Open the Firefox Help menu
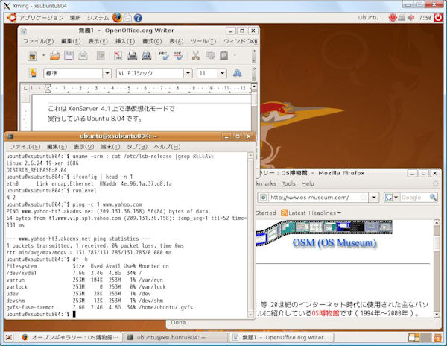447x346 pixels. pos(308,184)
